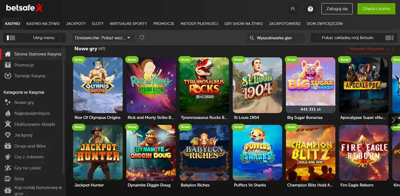
Task: Click the gift icon next to Kup rundę bonusową
Action: [x=8, y=190]
